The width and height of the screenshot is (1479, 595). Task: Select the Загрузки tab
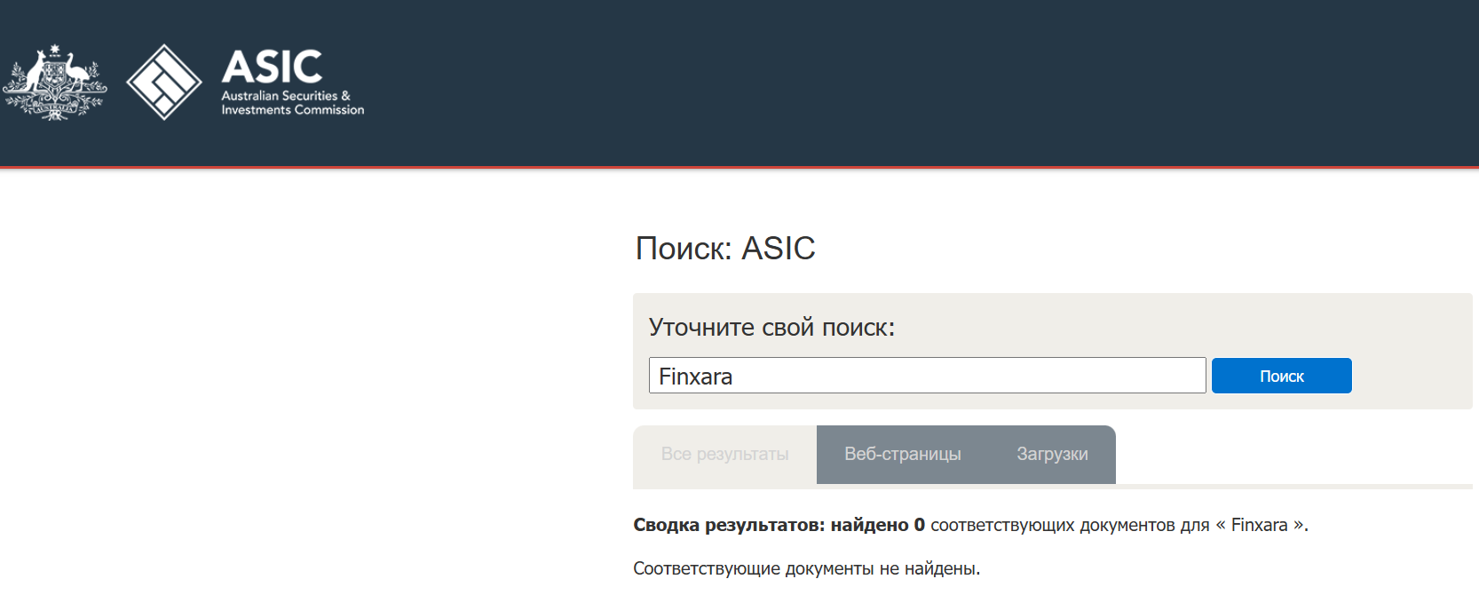point(1052,455)
